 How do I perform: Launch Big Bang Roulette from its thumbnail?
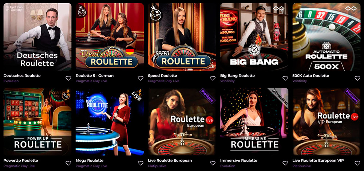coord(254,37)
